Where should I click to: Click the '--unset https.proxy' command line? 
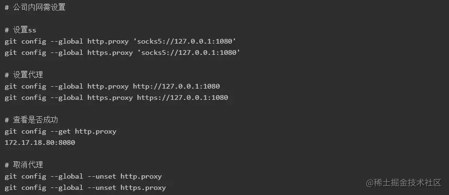click(85, 187)
